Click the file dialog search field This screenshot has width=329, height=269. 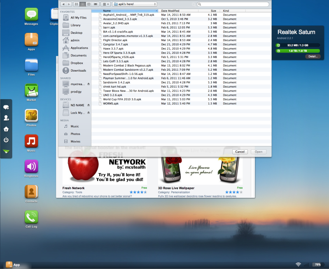(x=233, y=4)
